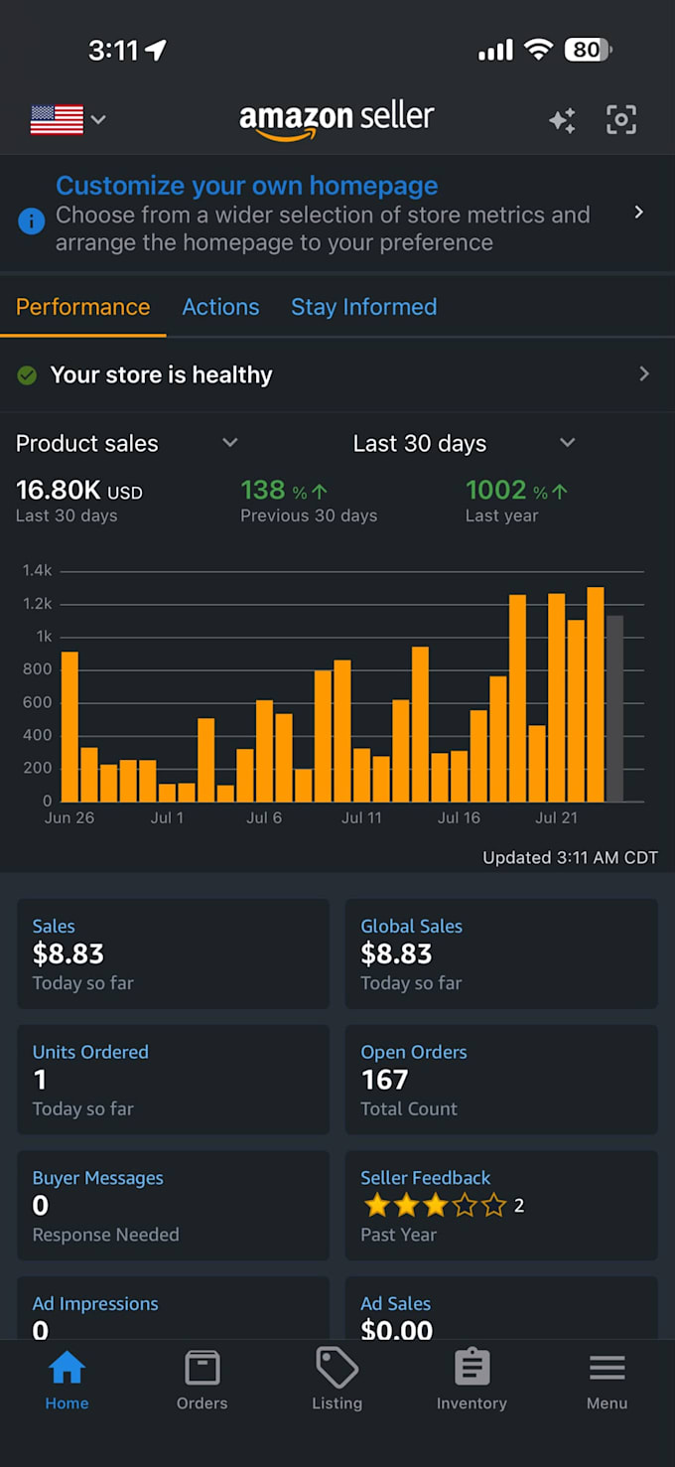Tap the blue info icon in banner
Image resolution: width=675 pixels, height=1467 pixels.
tap(32, 221)
